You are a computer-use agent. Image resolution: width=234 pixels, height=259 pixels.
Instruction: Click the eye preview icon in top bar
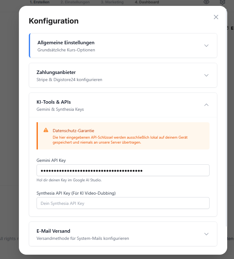(x=206, y=2)
